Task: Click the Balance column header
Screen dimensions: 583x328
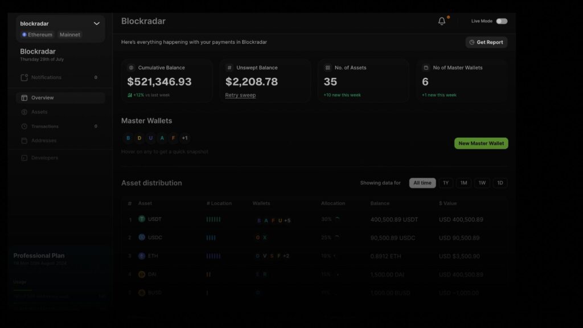Action: click(380, 203)
